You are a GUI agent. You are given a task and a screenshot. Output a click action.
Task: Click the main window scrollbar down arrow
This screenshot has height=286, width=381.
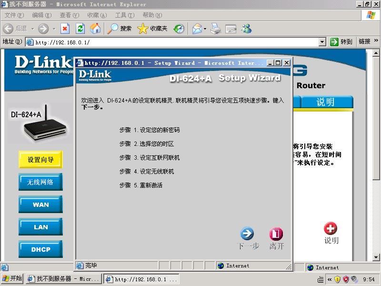coord(376,257)
